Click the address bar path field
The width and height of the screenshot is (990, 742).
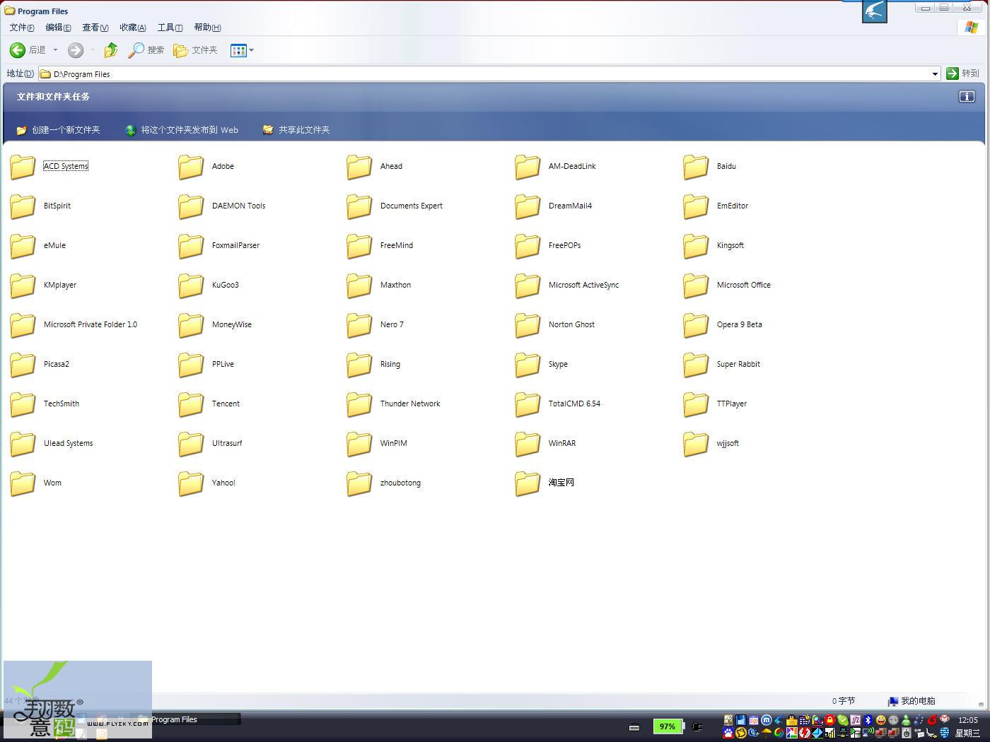pos(488,73)
